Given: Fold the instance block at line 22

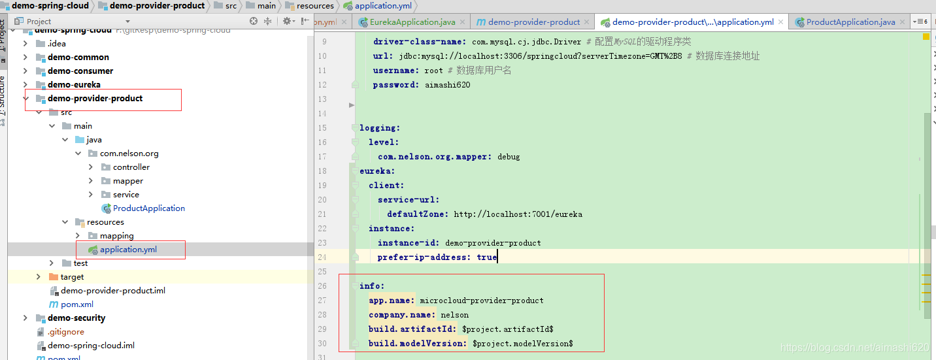Looking at the screenshot, I should [355, 229].
